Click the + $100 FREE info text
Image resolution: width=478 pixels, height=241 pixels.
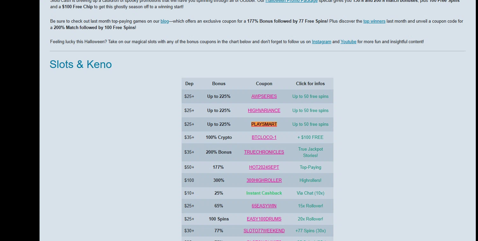(310, 137)
